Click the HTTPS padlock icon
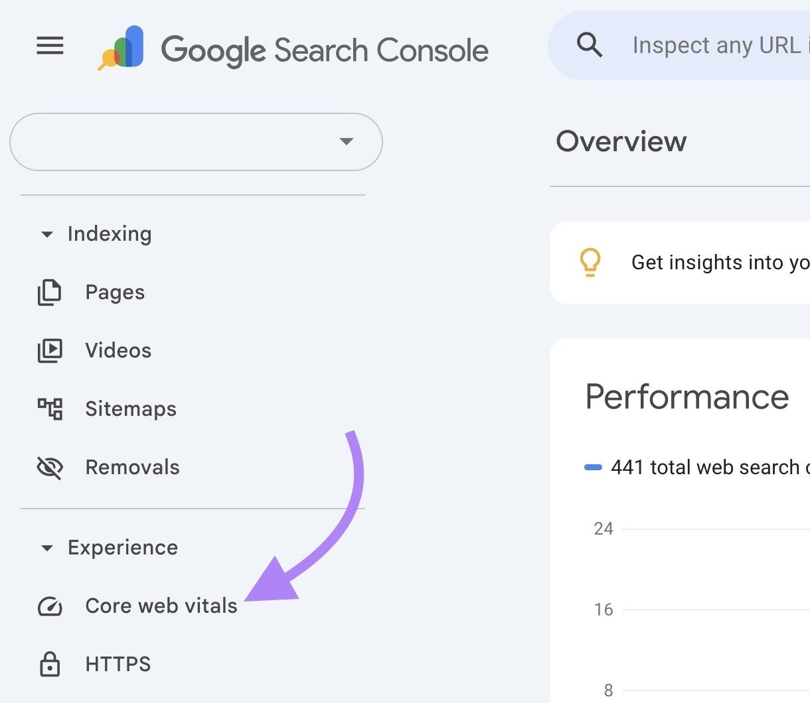This screenshot has width=810, height=703. coord(50,664)
